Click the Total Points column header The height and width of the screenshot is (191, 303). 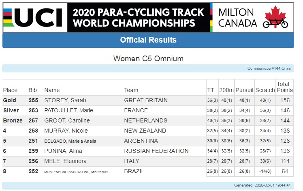[285, 87]
